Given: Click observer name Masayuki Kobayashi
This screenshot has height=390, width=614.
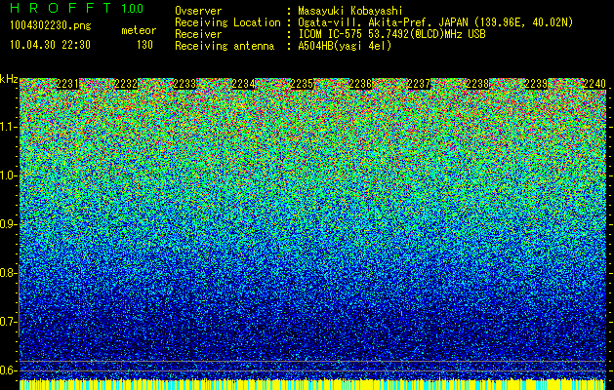Looking at the screenshot, I should 350,11.
